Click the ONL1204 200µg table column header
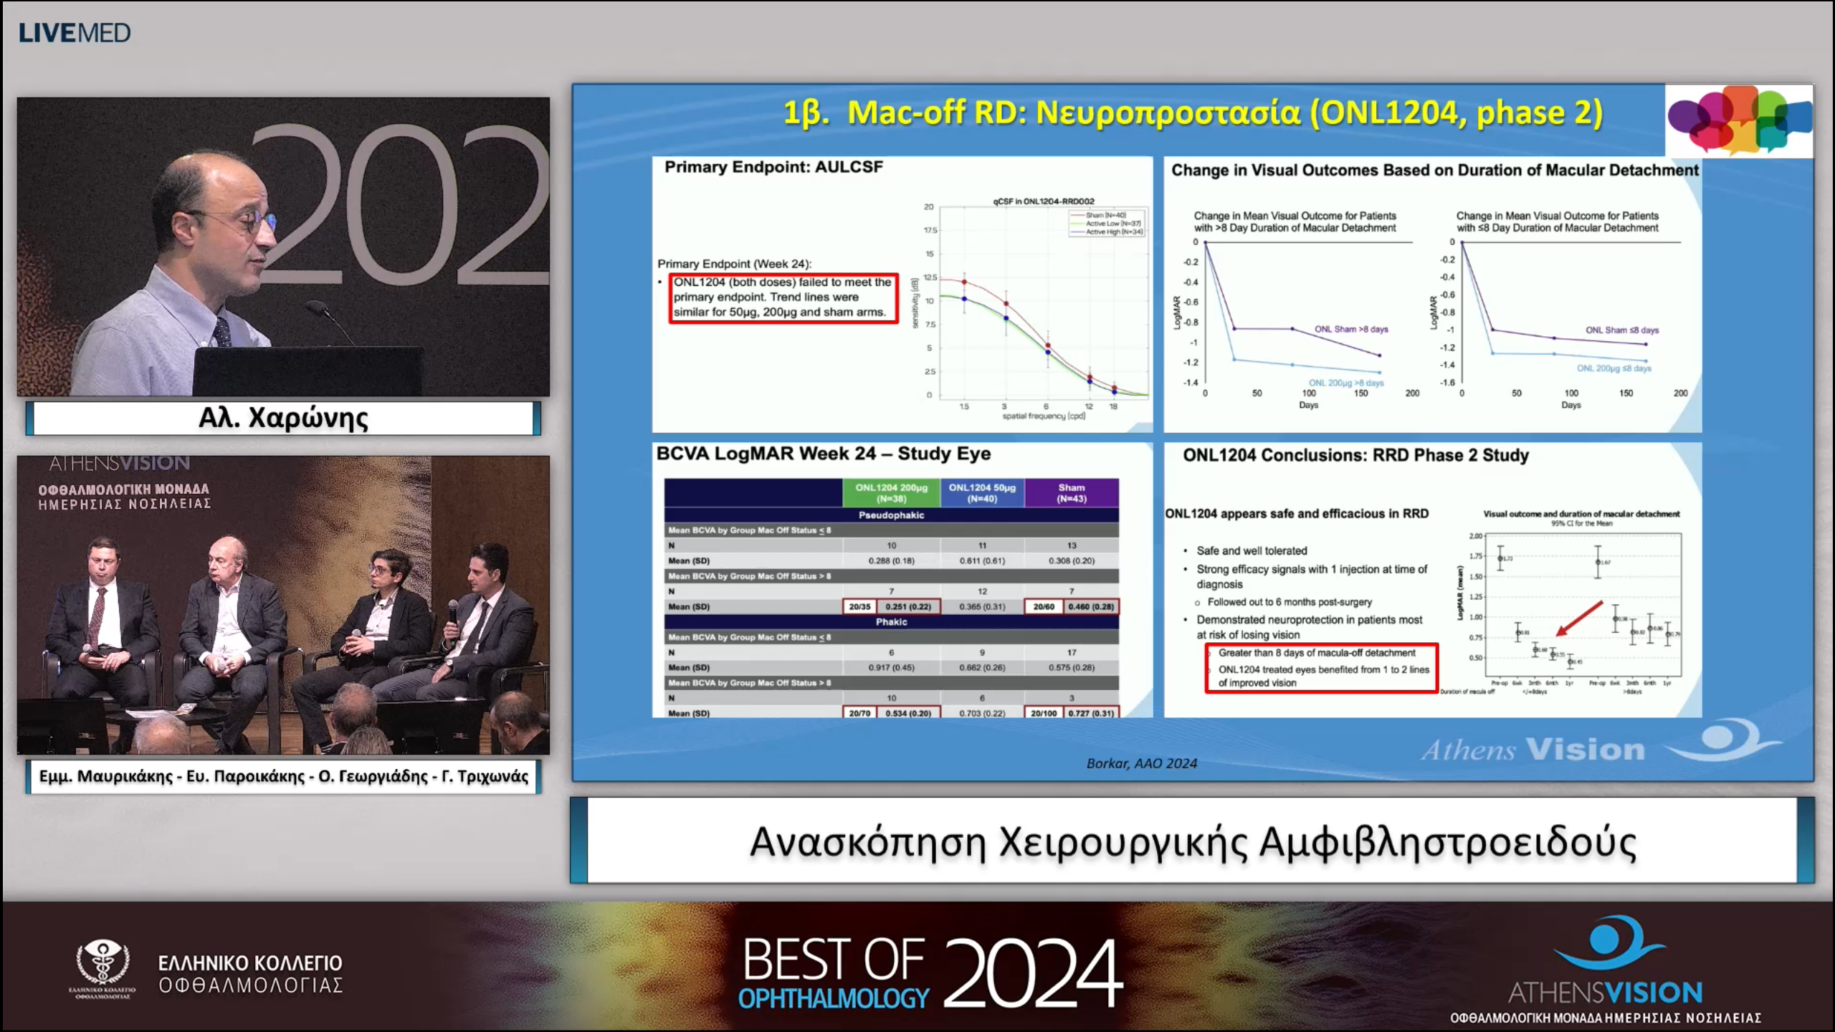The image size is (1835, 1032). pos(891,493)
